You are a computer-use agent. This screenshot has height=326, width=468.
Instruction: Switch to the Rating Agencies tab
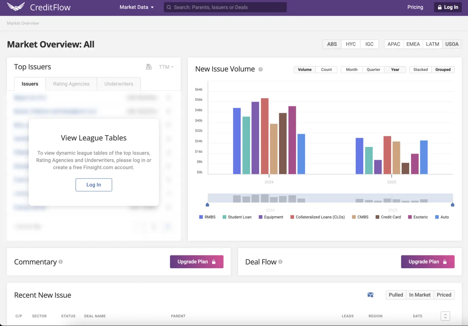71,84
